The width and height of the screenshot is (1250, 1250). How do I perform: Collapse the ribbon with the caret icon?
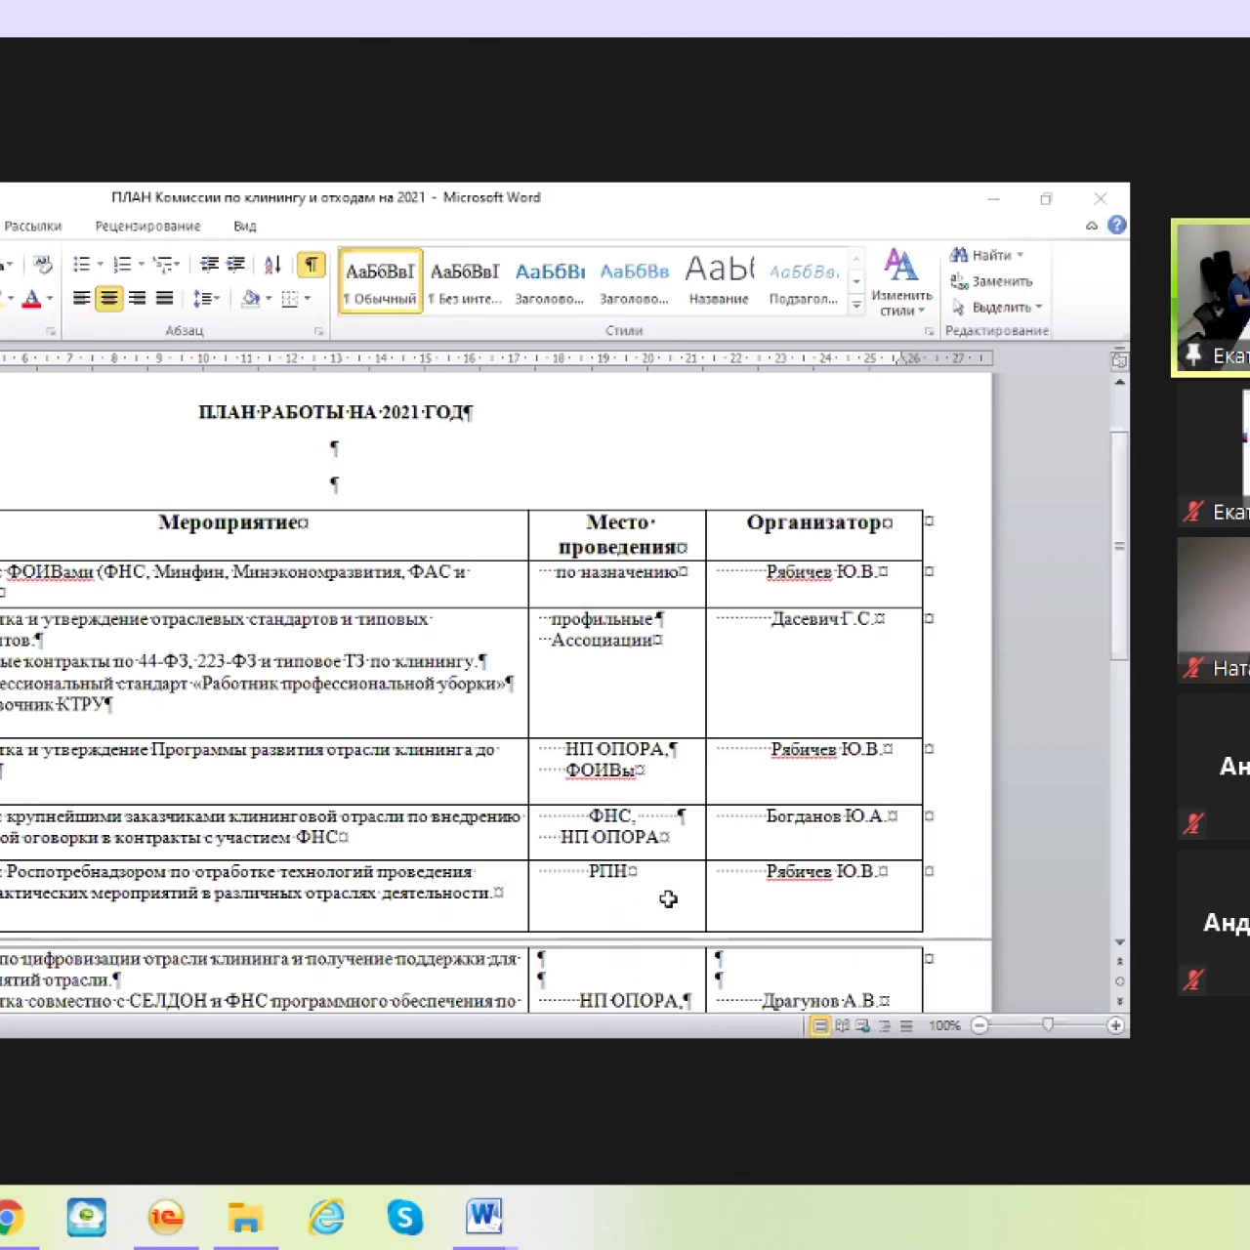point(1092,226)
